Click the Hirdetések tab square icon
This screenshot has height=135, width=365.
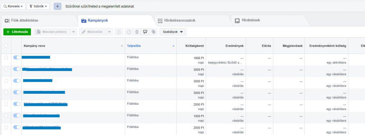point(237,21)
